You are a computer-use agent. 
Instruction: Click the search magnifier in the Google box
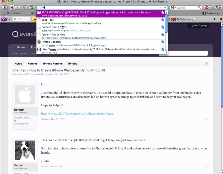(199, 8)
